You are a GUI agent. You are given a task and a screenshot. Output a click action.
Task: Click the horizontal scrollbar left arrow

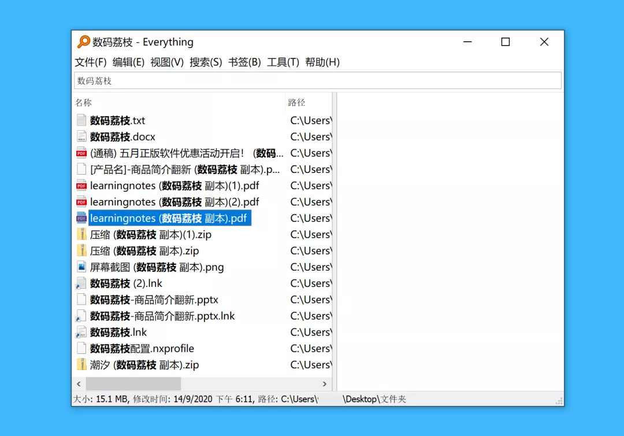[x=79, y=384]
